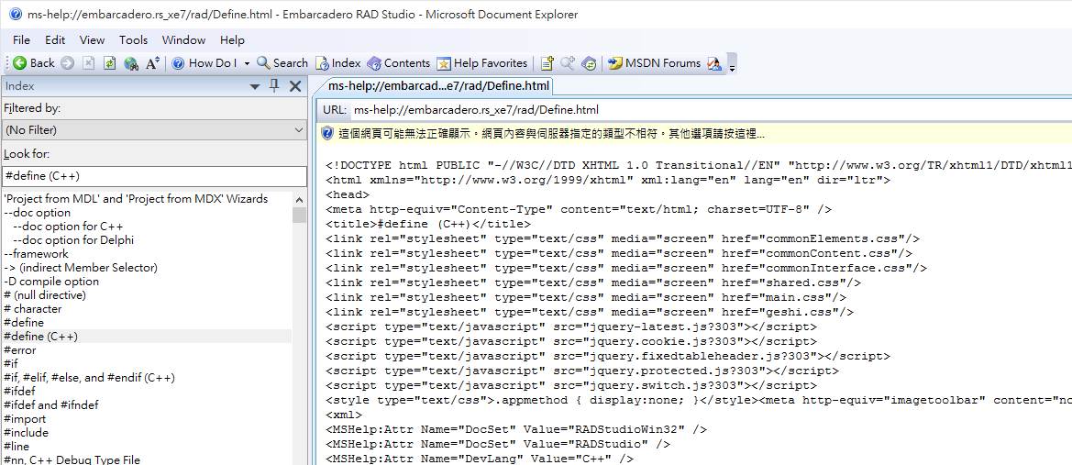Open Contents from the toolbar
The image size is (1072, 465).
[x=399, y=63]
